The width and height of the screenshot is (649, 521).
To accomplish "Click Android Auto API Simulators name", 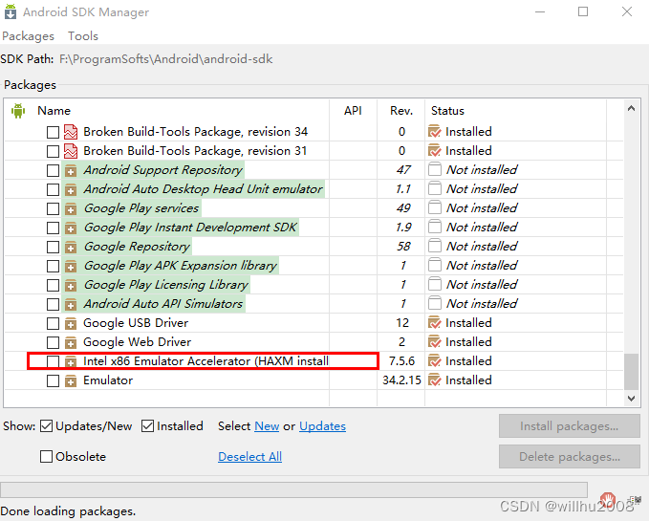I will [x=163, y=304].
